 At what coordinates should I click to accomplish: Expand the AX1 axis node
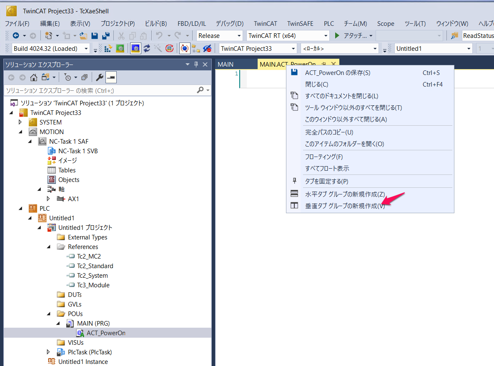point(48,199)
